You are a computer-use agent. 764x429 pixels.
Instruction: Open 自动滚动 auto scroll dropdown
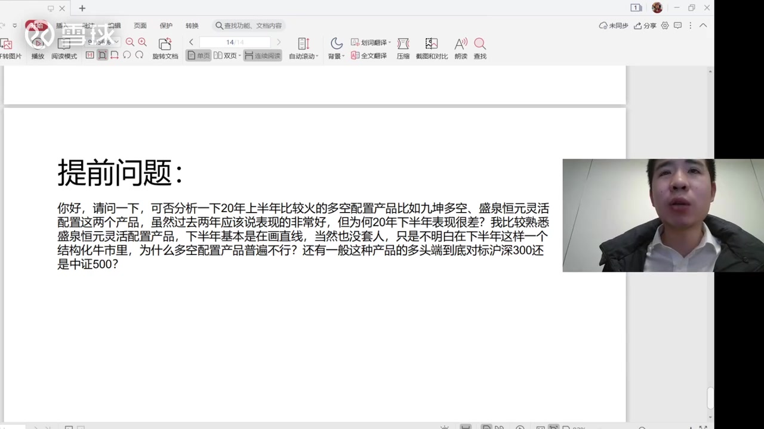pos(304,49)
